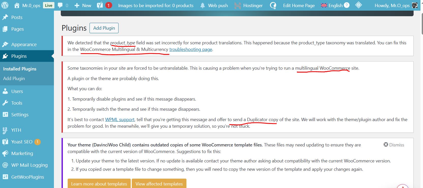This screenshot has width=423, height=188.
Task: Click the Tools wrench icon
Action: click(5, 103)
